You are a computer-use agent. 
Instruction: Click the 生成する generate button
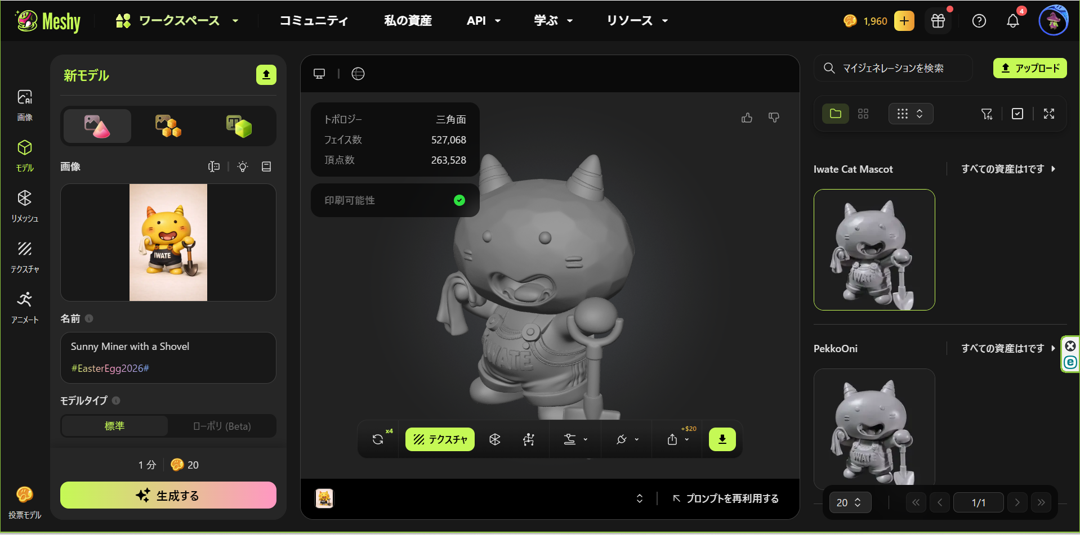click(168, 495)
